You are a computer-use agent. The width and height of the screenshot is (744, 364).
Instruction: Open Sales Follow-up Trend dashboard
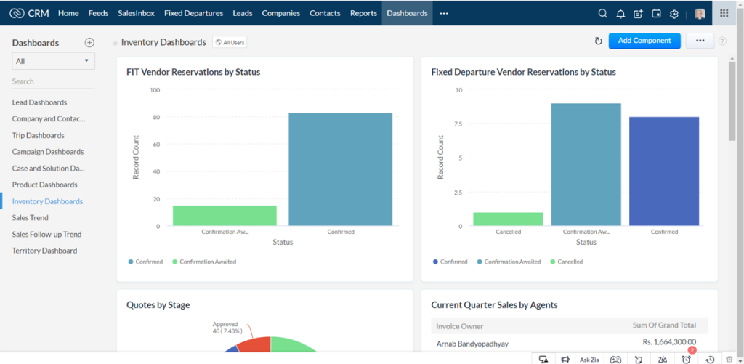pos(46,235)
